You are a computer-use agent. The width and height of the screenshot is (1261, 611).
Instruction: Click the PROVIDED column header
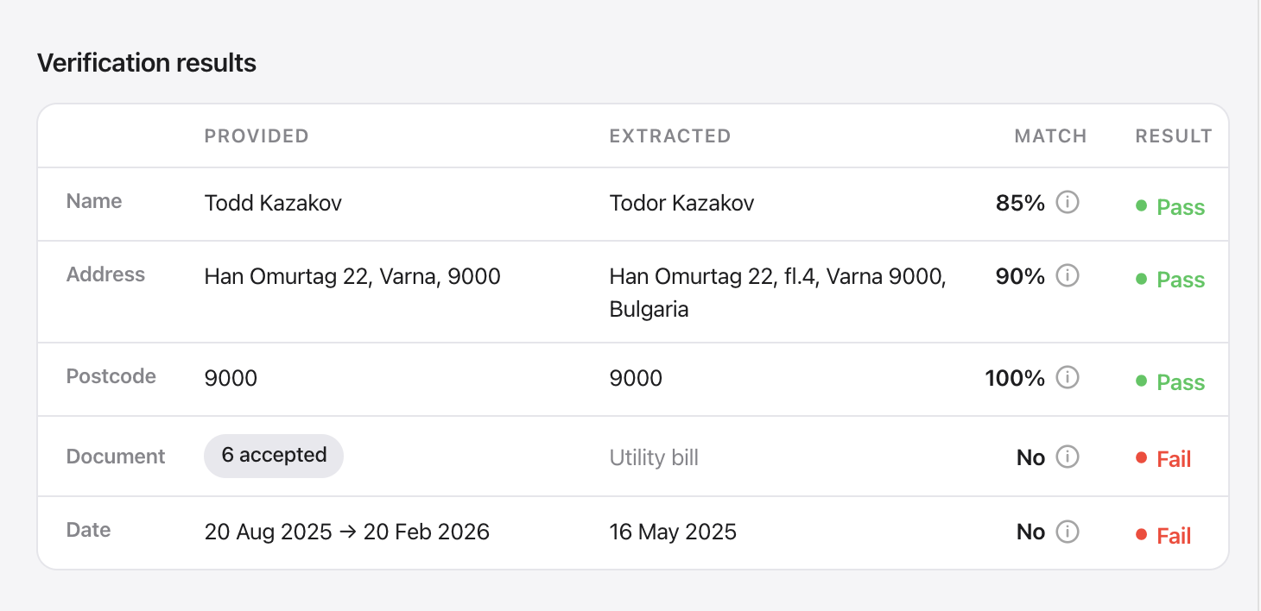(257, 135)
